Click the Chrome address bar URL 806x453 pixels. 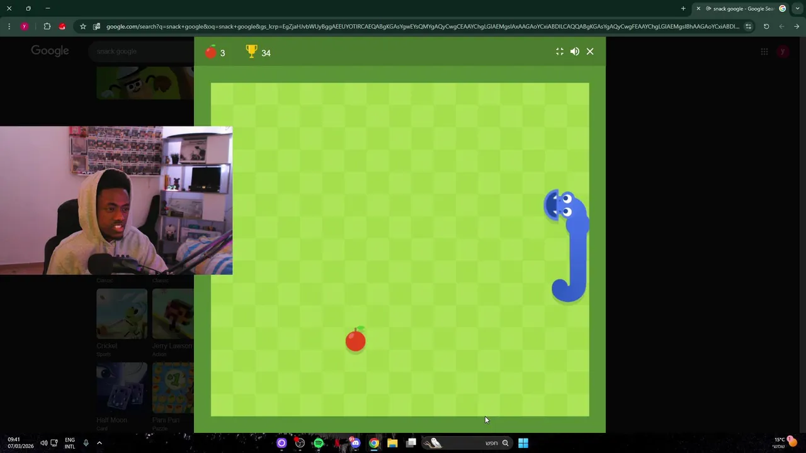point(423,26)
